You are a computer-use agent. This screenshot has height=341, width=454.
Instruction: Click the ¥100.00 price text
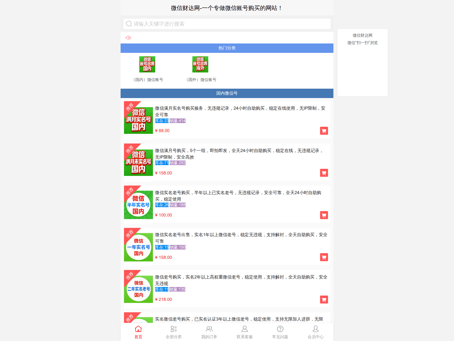163,215
